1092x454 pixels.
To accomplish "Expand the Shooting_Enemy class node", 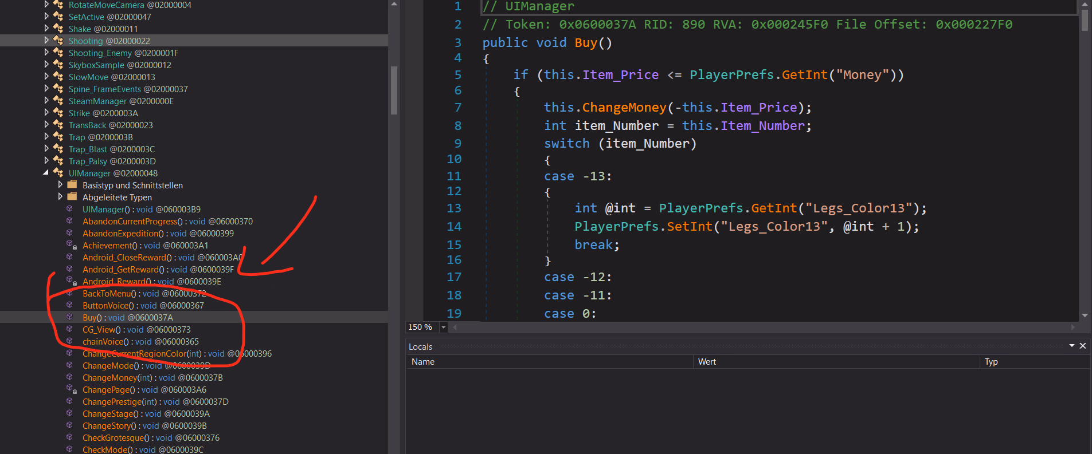I will tap(46, 53).
